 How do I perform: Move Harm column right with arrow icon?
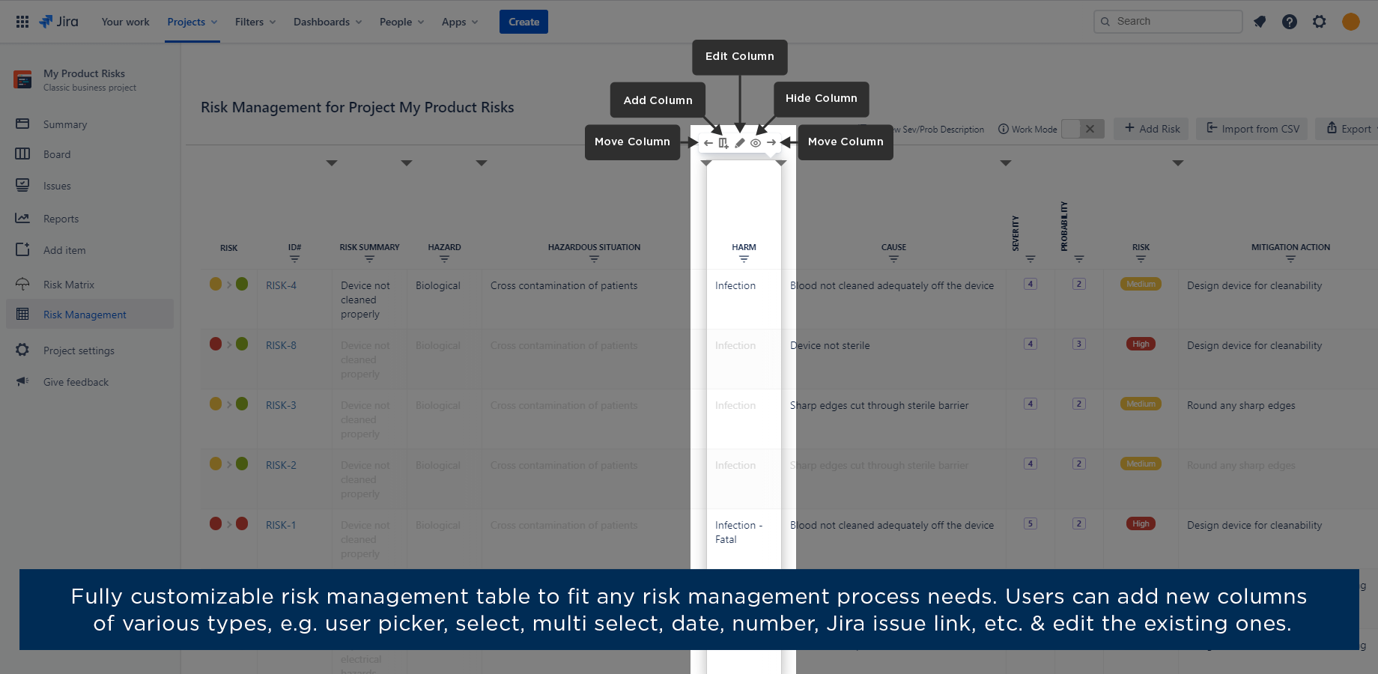771,142
